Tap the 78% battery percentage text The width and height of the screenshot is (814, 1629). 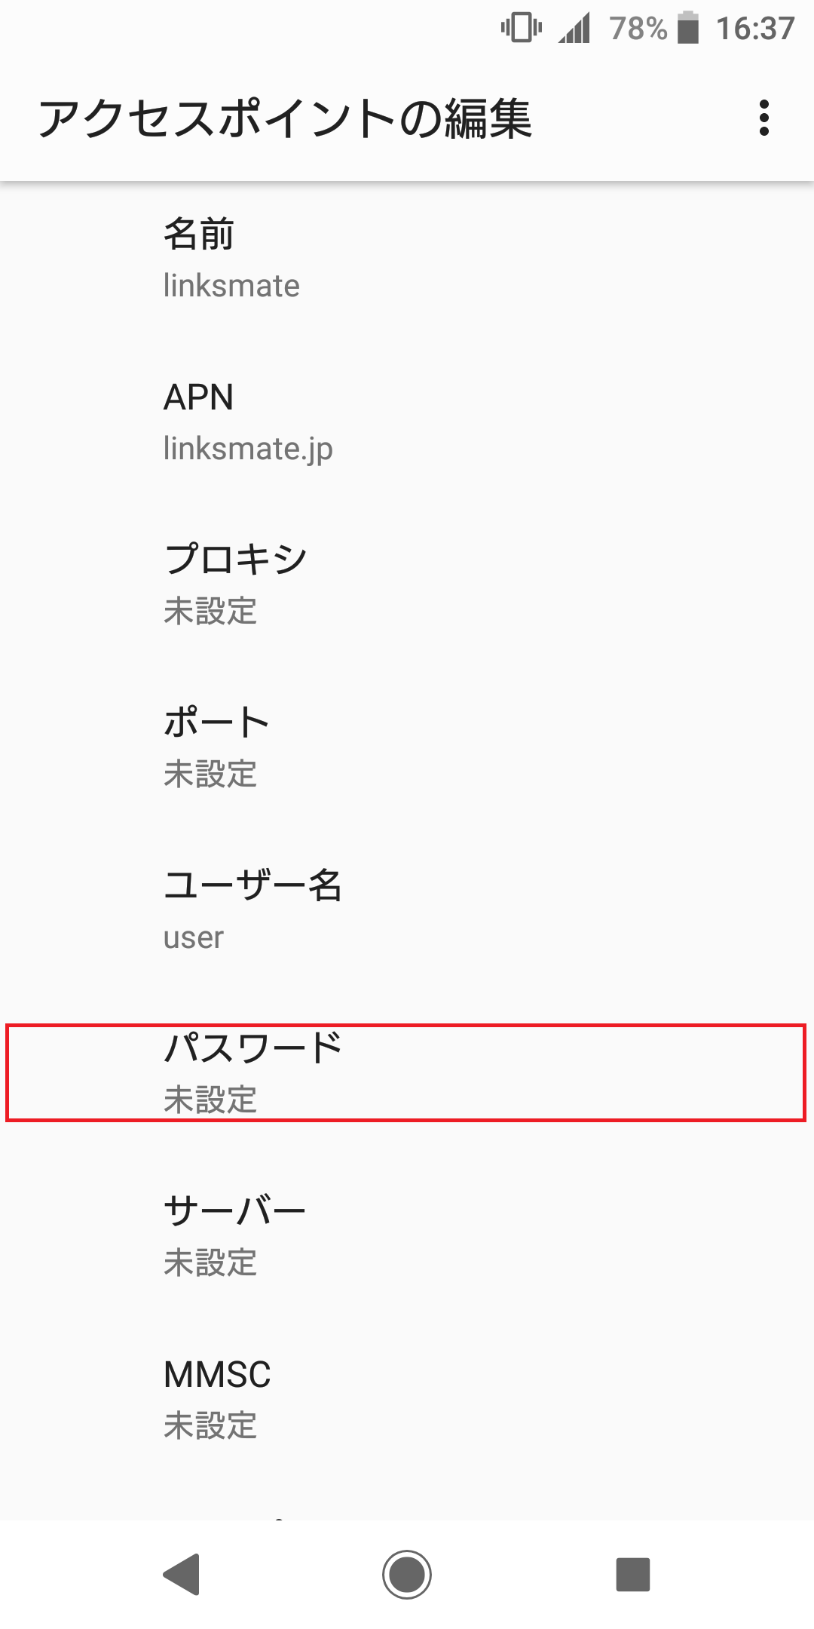pyautogui.click(x=638, y=29)
